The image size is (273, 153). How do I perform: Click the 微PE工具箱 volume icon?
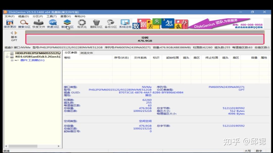coord(17,60)
